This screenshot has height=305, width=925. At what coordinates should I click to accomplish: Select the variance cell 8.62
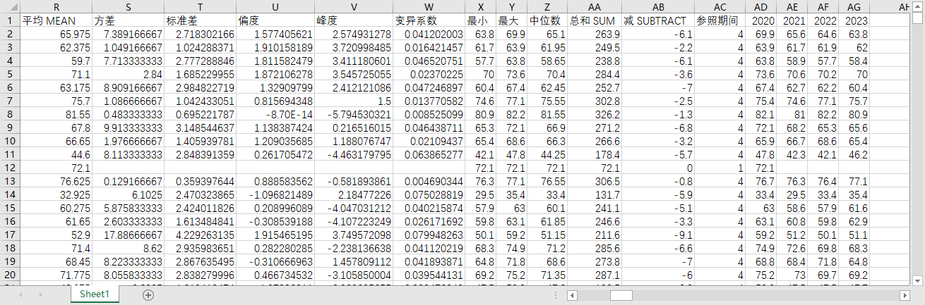[128, 248]
